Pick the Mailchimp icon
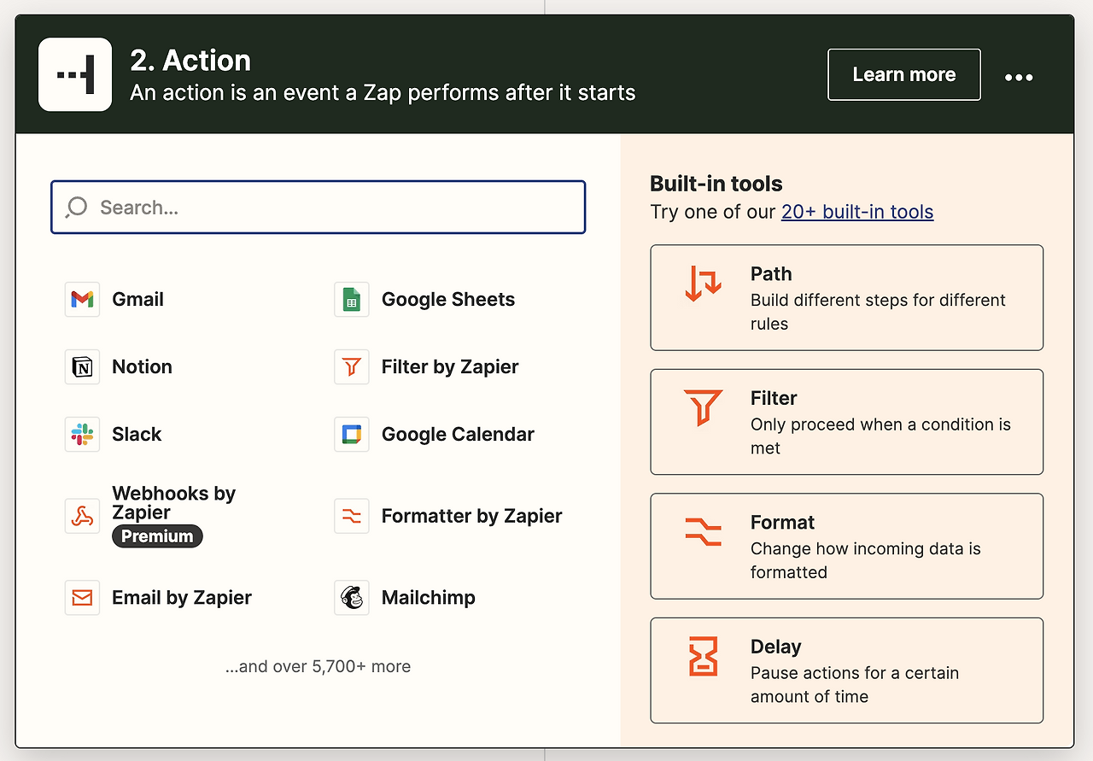Screen dimensions: 1093x761 click(352, 598)
